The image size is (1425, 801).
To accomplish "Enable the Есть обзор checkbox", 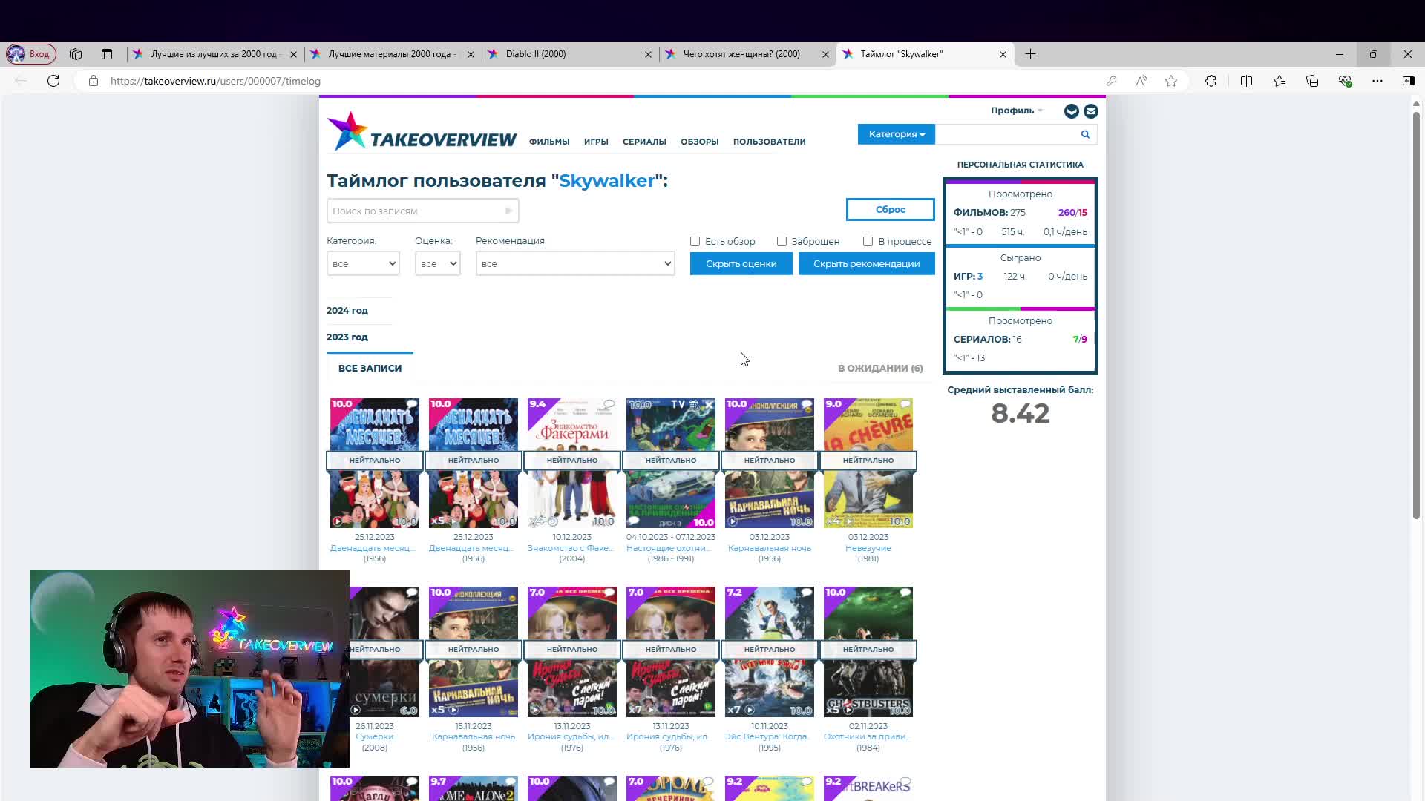I will 695,242.
